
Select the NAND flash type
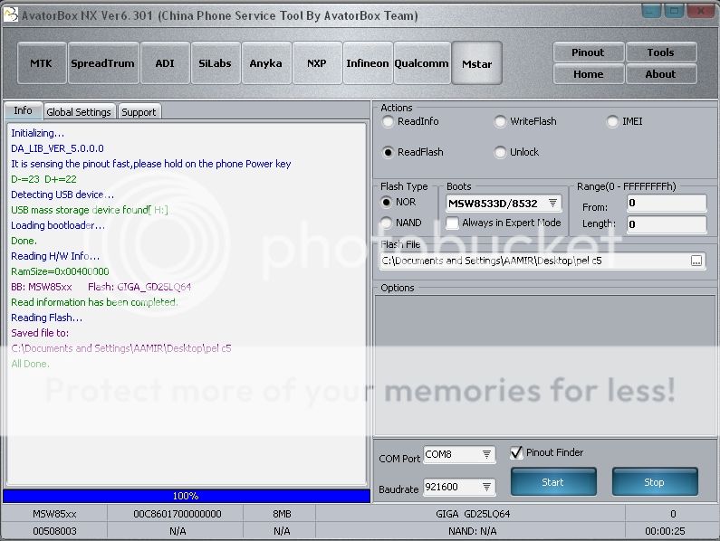(389, 223)
